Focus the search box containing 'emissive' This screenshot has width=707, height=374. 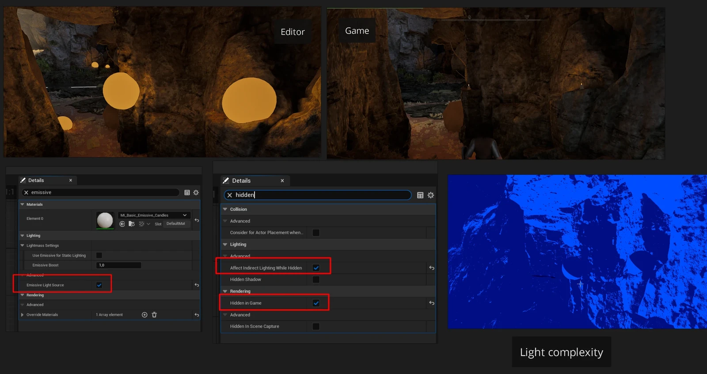101,193
